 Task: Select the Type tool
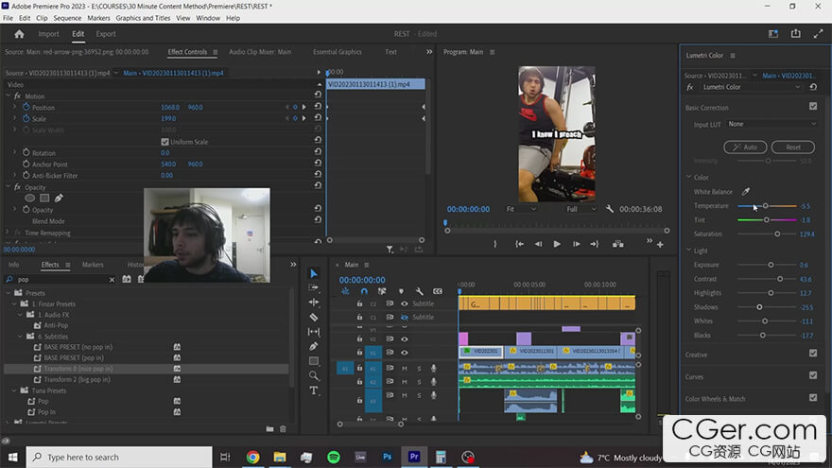point(314,390)
